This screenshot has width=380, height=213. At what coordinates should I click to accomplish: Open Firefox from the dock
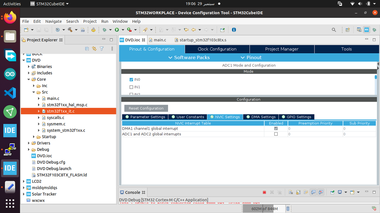(10, 17)
